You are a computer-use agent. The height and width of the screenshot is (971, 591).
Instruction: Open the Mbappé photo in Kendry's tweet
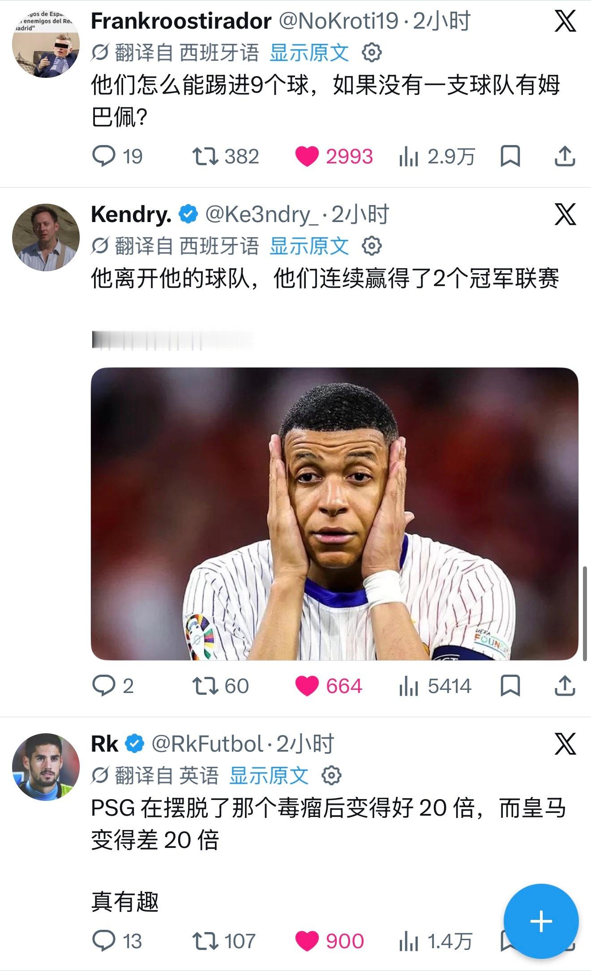[x=334, y=513]
